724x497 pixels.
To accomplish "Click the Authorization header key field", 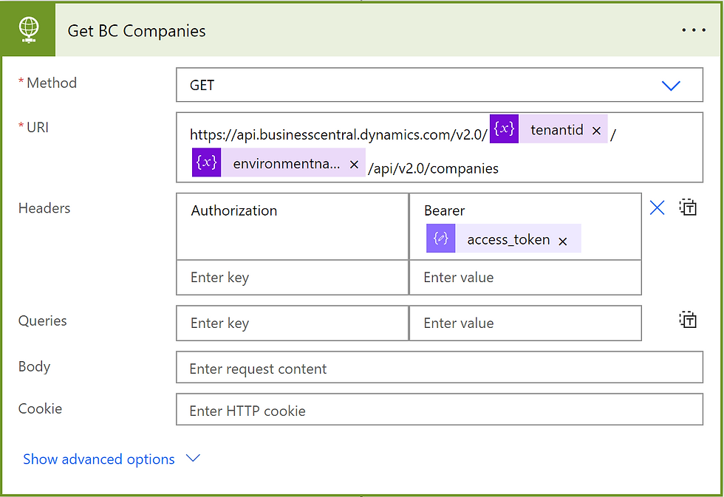I will coord(293,226).
